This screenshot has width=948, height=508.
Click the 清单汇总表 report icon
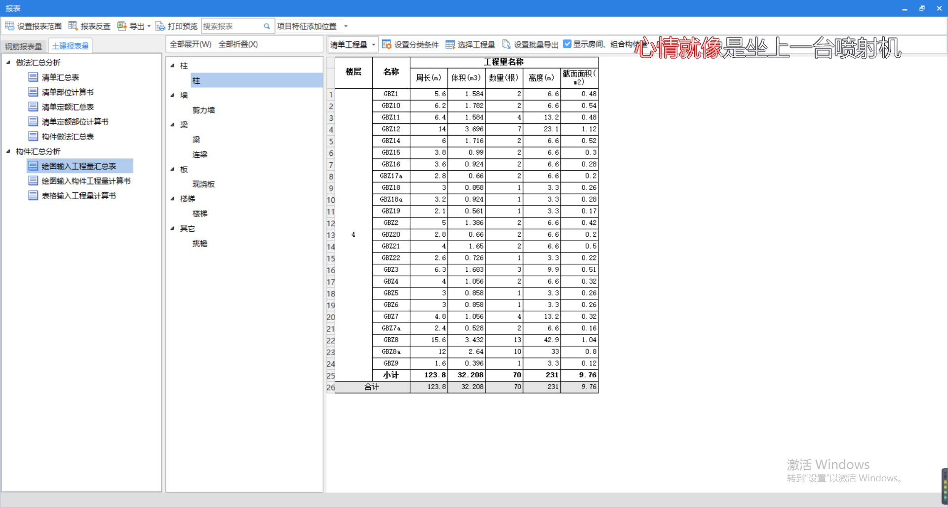(x=33, y=77)
